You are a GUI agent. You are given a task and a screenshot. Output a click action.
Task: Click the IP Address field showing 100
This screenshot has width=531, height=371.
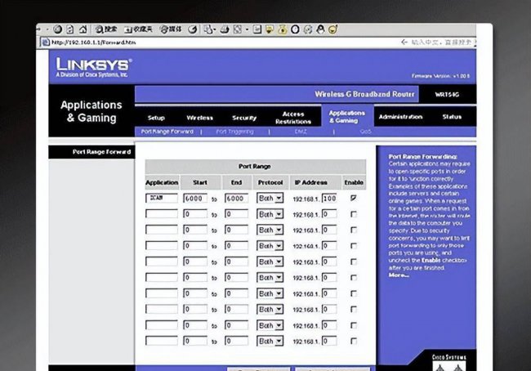tap(329, 199)
